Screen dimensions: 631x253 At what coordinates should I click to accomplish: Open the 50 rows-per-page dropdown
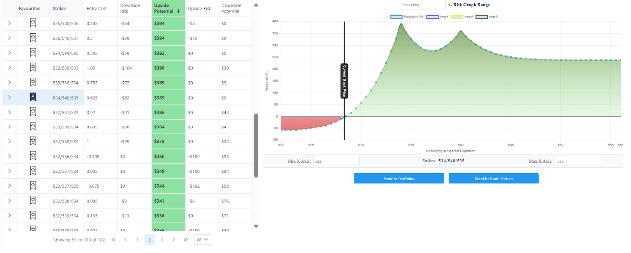(202, 240)
